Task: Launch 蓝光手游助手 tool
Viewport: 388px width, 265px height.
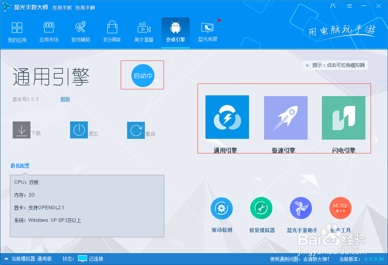Action: point(301,208)
